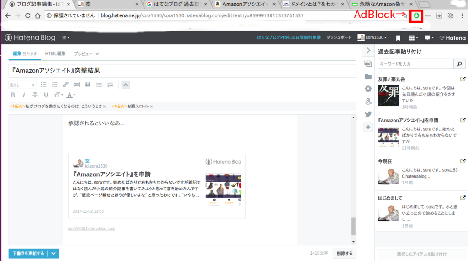Click plus icon to add sidebar tools
This screenshot has height=261, width=468.
(368, 127)
